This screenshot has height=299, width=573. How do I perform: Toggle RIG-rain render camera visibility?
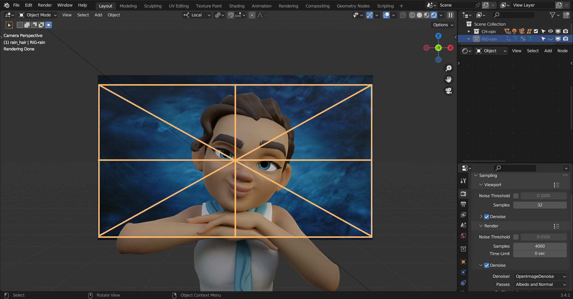click(566, 39)
